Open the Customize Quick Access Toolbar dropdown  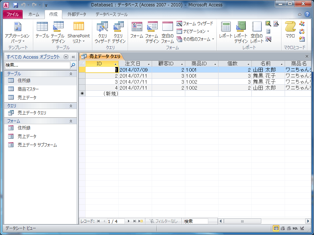pyautogui.click(x=46, y=5)
